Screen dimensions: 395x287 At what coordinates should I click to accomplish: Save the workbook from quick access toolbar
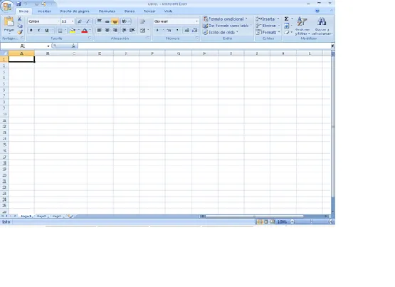[19, 4]
